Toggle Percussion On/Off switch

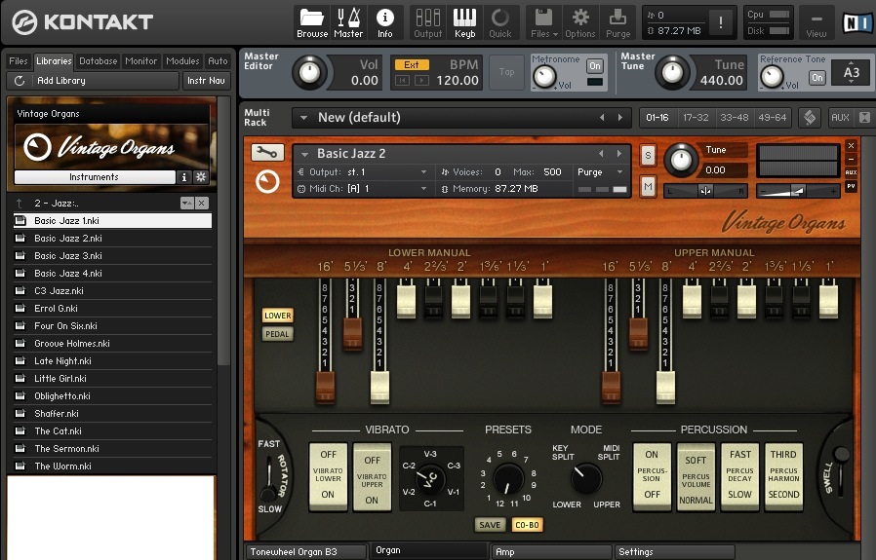652,477
